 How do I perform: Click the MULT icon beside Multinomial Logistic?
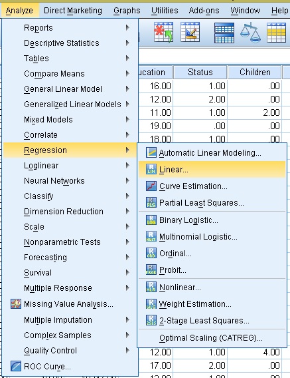pos(151,236)
